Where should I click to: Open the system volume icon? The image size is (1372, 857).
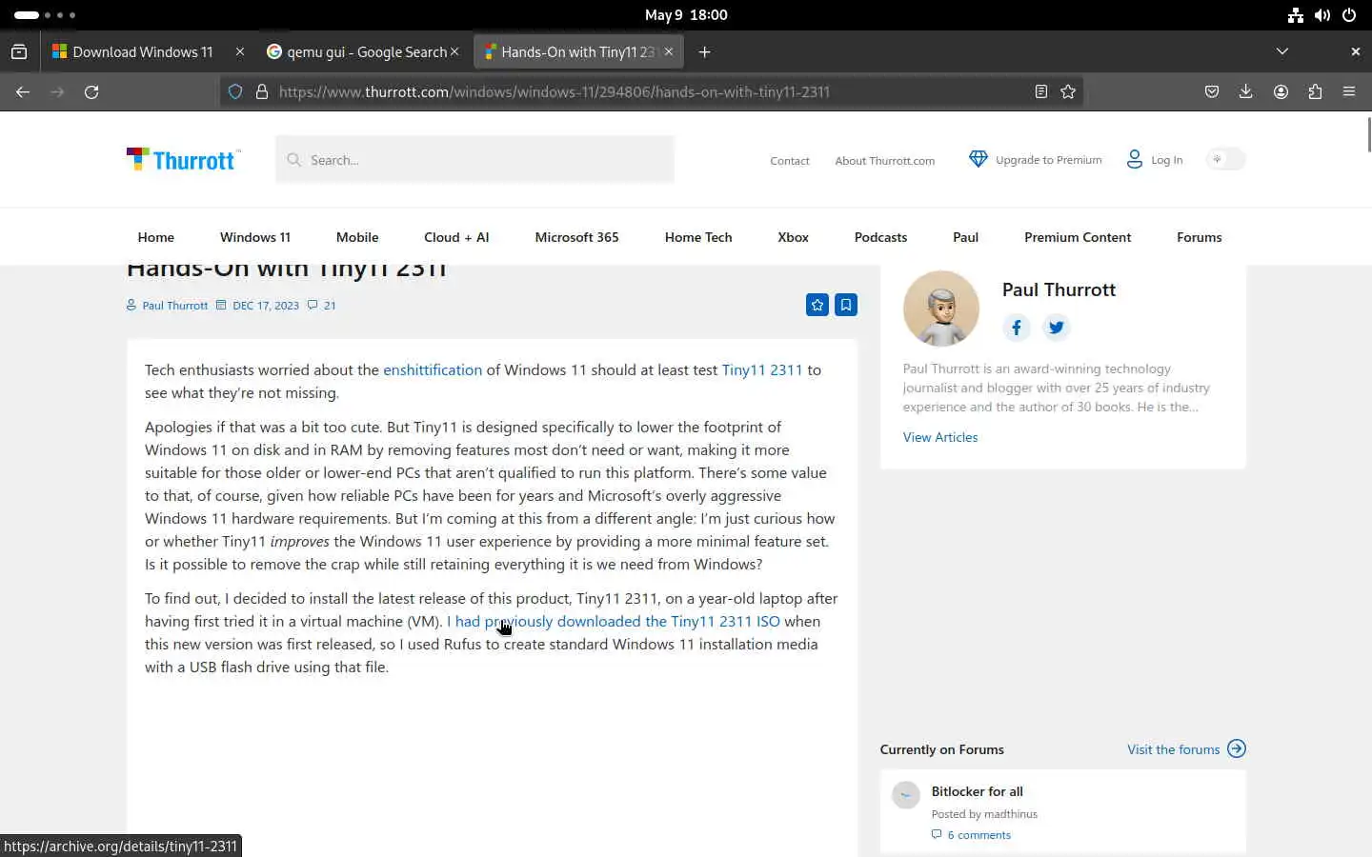click(x=1322, y=15)
